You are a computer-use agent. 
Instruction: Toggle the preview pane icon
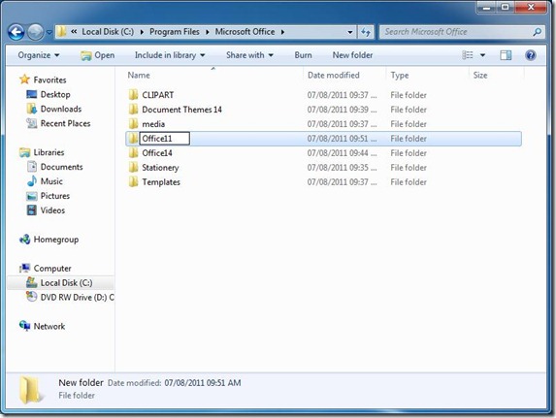(506, 55)
